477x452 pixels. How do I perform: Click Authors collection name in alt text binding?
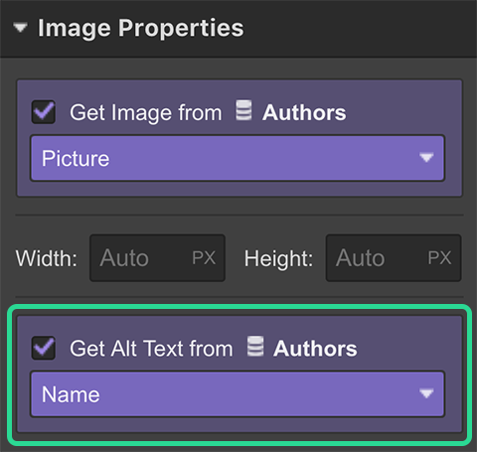click(x=315, y=349)
